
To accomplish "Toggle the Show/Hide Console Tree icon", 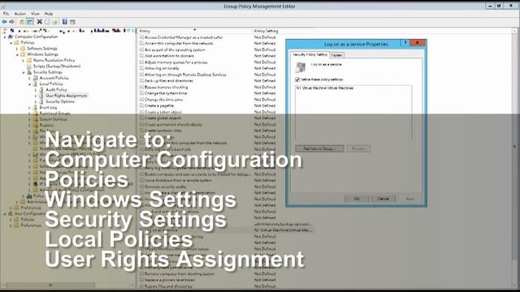I will pyautogui.click(x=30, y=22).
